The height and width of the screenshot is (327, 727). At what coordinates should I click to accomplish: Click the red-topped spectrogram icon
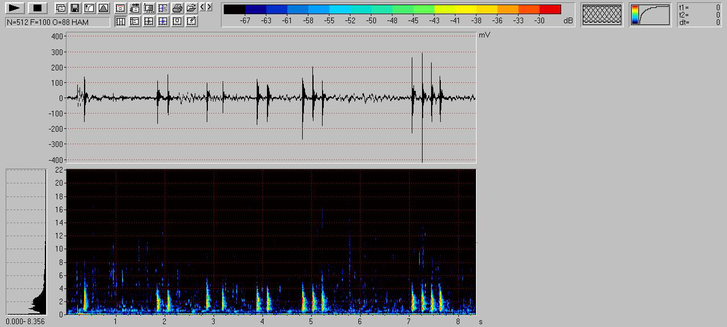pyautogui.click(x=120, y=8)
